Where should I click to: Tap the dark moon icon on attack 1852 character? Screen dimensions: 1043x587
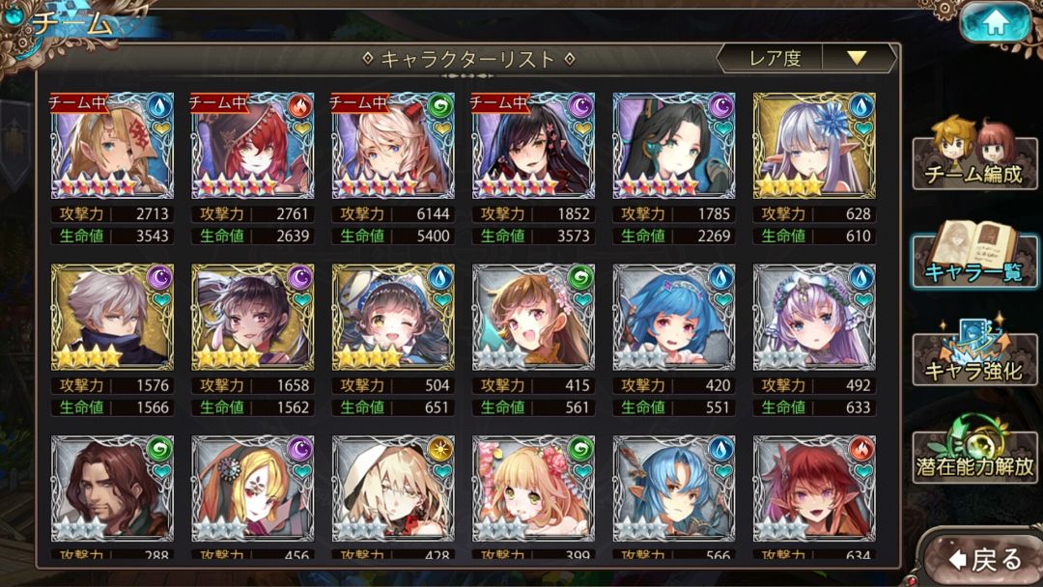pyautogui.click(x=580, y=105)
